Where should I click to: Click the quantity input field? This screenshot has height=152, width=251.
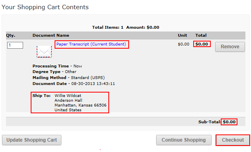pyautogui.click(x=15, y=45)
